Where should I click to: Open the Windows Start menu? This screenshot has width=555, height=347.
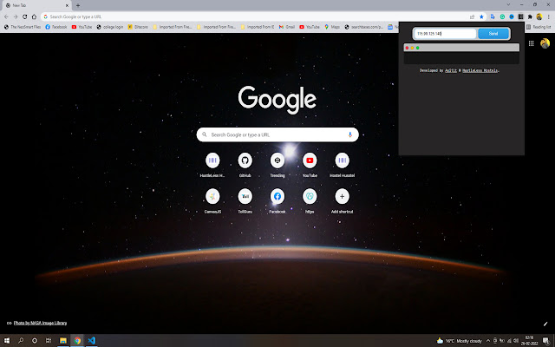[x=7, y=341]
